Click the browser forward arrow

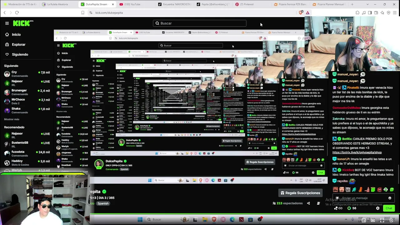[x=11, y=12]
